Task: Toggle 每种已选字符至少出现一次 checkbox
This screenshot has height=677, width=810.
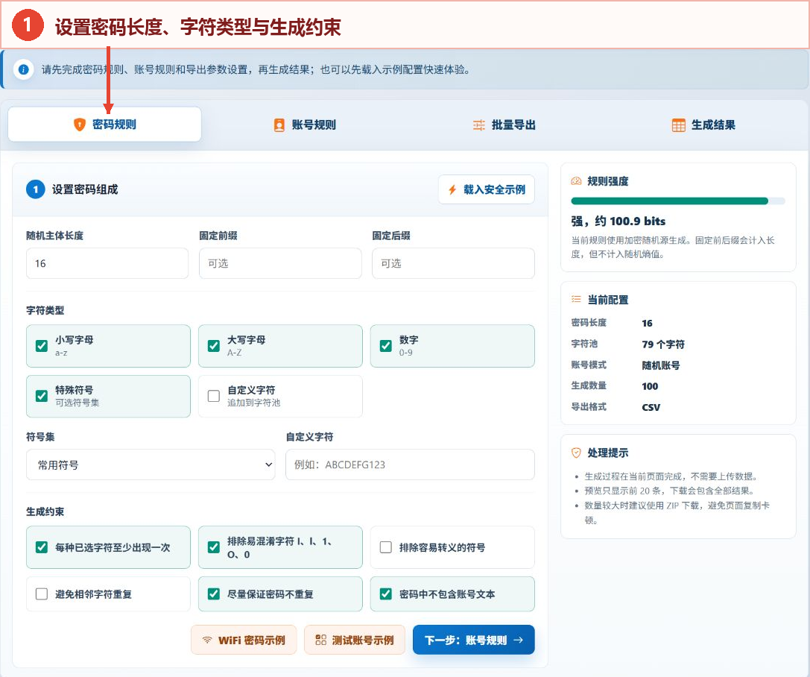Action: tap(41, 547)
